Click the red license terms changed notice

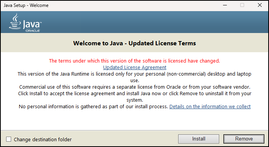coord(134,61)
